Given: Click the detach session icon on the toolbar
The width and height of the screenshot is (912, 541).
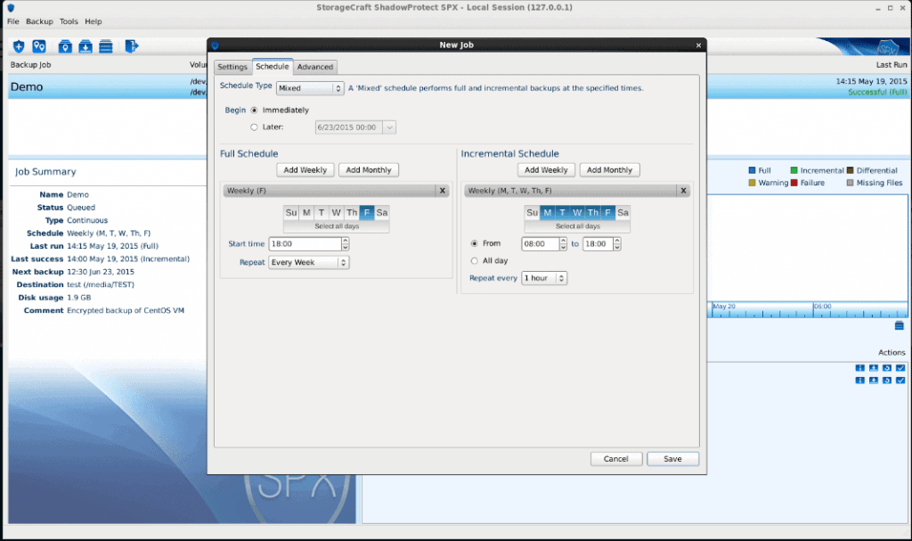Looking at the screenshot, I should click(x=131, y=45).
